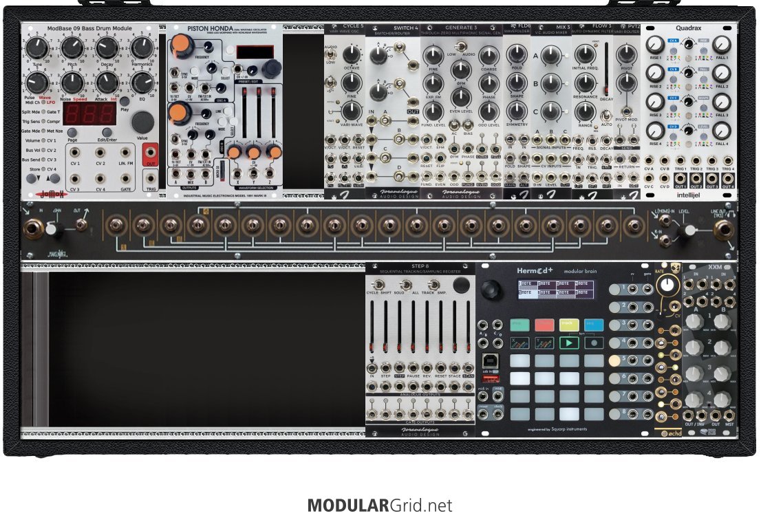Click the OUT 1 jack on Quadrax
This screenshot has height=520, width=761.
pos(680,178)
